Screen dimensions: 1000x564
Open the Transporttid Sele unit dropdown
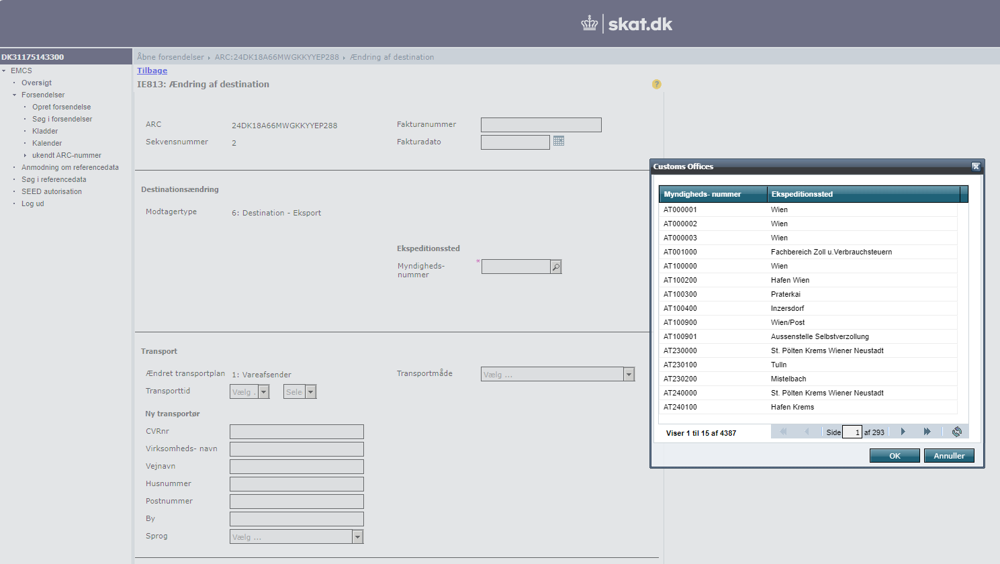(310, 392)
